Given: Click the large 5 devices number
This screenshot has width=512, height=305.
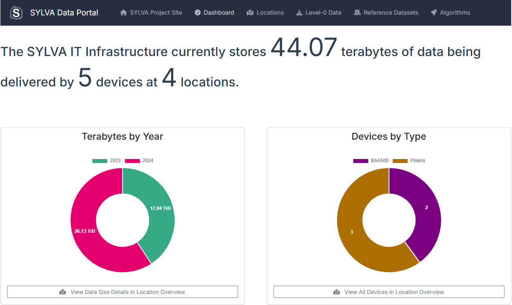Looking at the screenshot, I should point(85,78).
